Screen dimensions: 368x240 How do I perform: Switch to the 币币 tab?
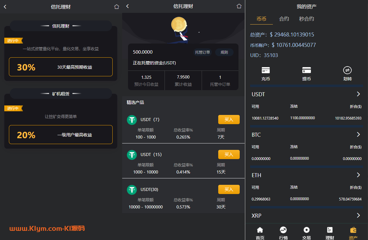pos(261,19)
